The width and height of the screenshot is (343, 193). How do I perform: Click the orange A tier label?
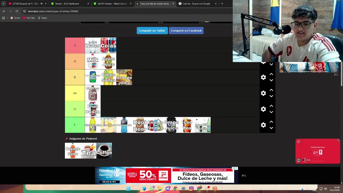click(x=75, y=61)
